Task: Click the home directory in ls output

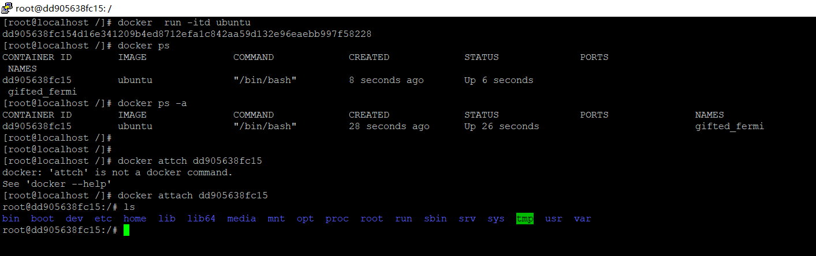Action: [135, 219]
